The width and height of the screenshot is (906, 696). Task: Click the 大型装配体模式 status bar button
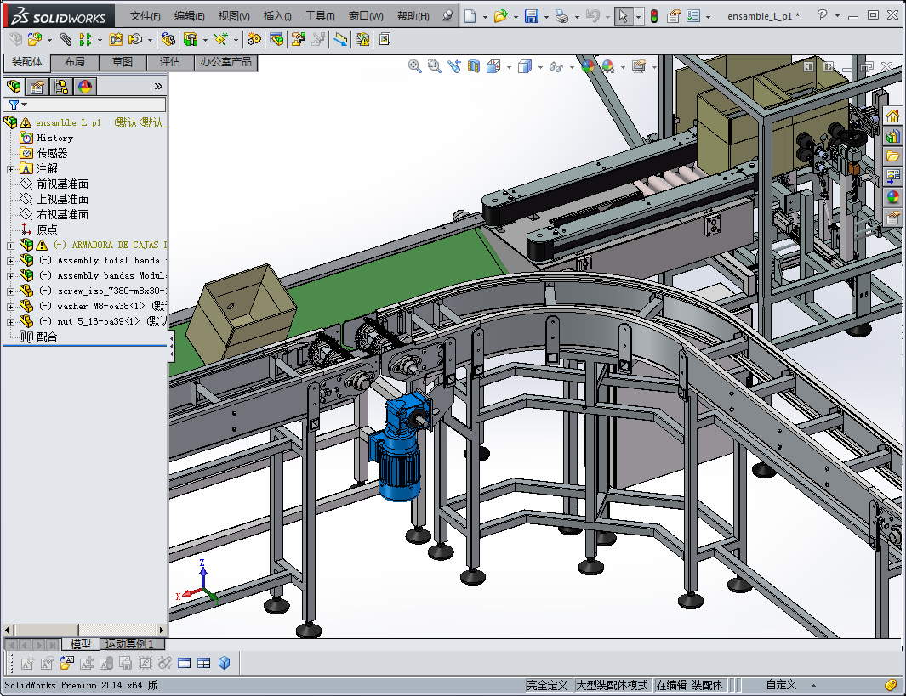[x=612, y=685]
